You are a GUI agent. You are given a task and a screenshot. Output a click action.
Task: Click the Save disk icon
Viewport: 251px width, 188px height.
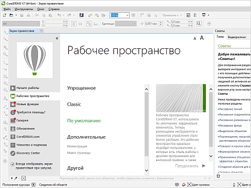(x=22, y=15)
